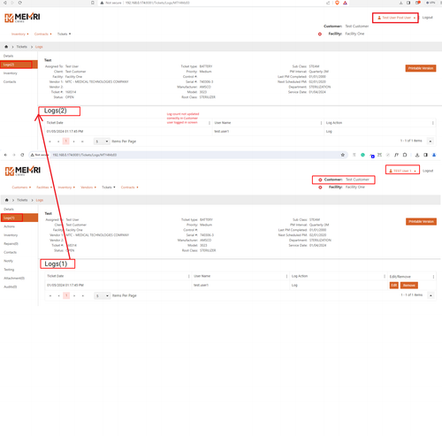This screenshot has width=442, height=436.
Task: Open Ticket Date column menu on Logs(2) page
Action: point(210,123)
